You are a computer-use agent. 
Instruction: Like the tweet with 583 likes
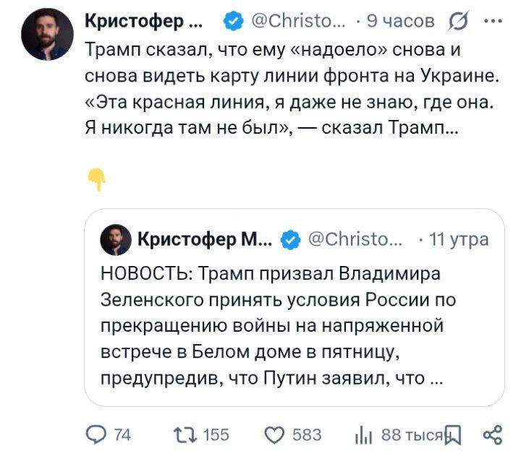pos(274,434)
